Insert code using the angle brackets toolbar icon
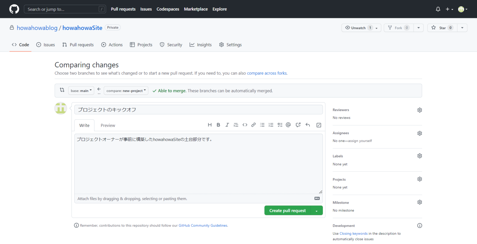This screenshot has height=244, width=477. point(245,125)
